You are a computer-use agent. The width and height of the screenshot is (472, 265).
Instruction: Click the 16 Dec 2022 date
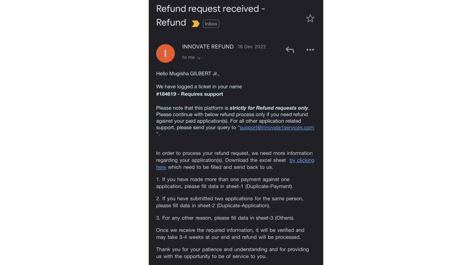click(252, 47)
